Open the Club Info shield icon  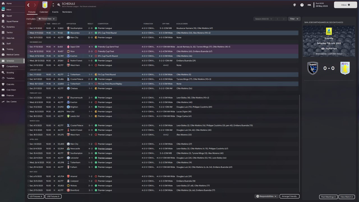pos(3,84)
